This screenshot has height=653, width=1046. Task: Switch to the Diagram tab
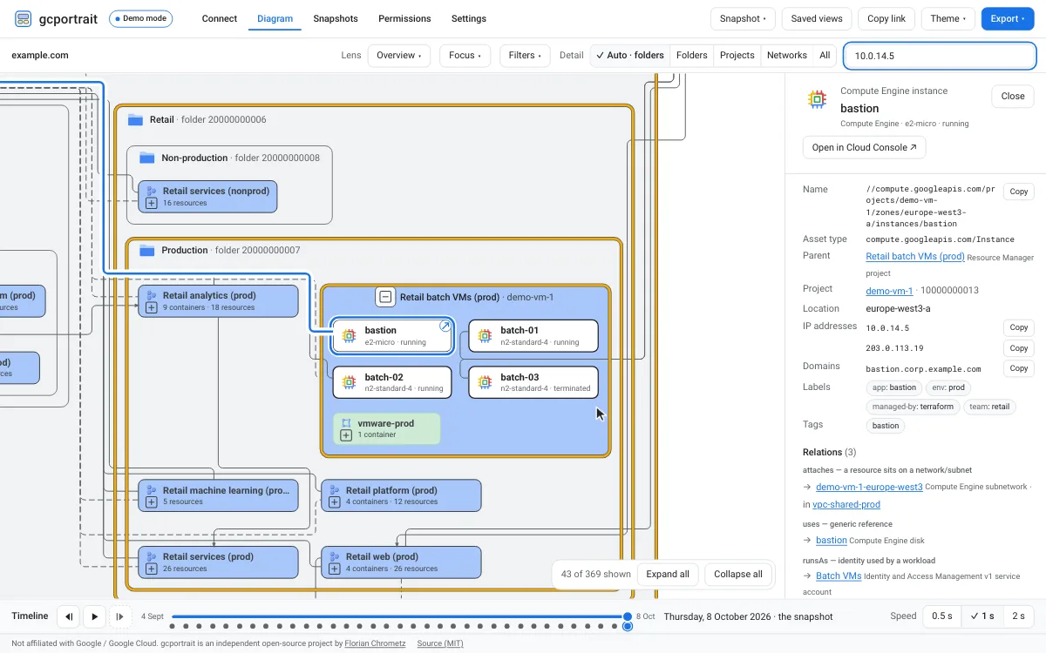(x=275, y=18)
